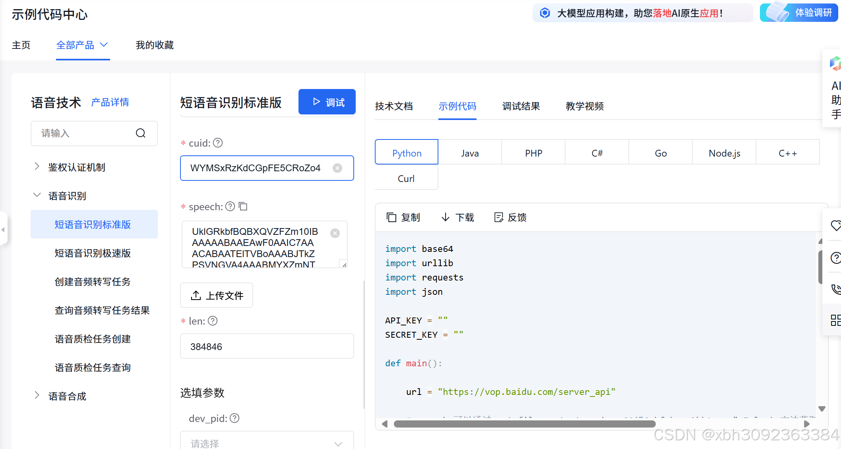Select the Java code language tab

pyautogui.click(x=470, y=153)
